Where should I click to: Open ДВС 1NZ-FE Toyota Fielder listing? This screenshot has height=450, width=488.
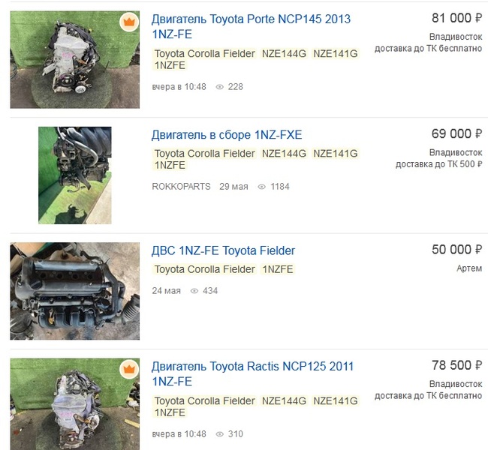[x=224, y=250]
